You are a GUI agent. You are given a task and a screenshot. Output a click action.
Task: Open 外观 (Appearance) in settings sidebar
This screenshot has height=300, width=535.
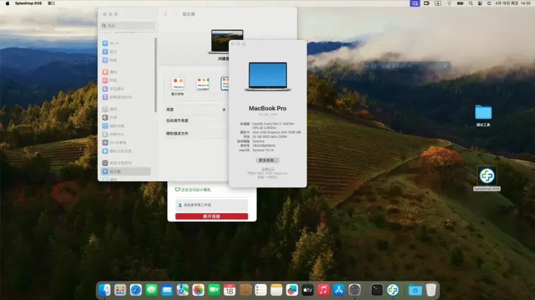[x=110, y=118]
